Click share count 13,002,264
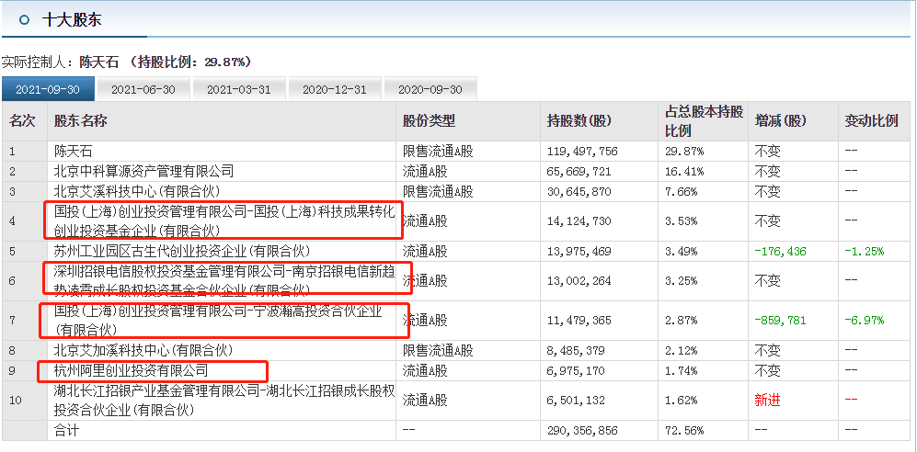The width and height of the screenshot is (917, 452). (579, 281)
